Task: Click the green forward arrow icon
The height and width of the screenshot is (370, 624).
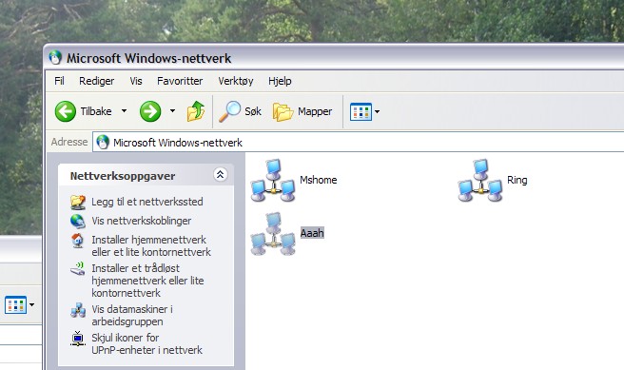Action: tap(150, 111)
